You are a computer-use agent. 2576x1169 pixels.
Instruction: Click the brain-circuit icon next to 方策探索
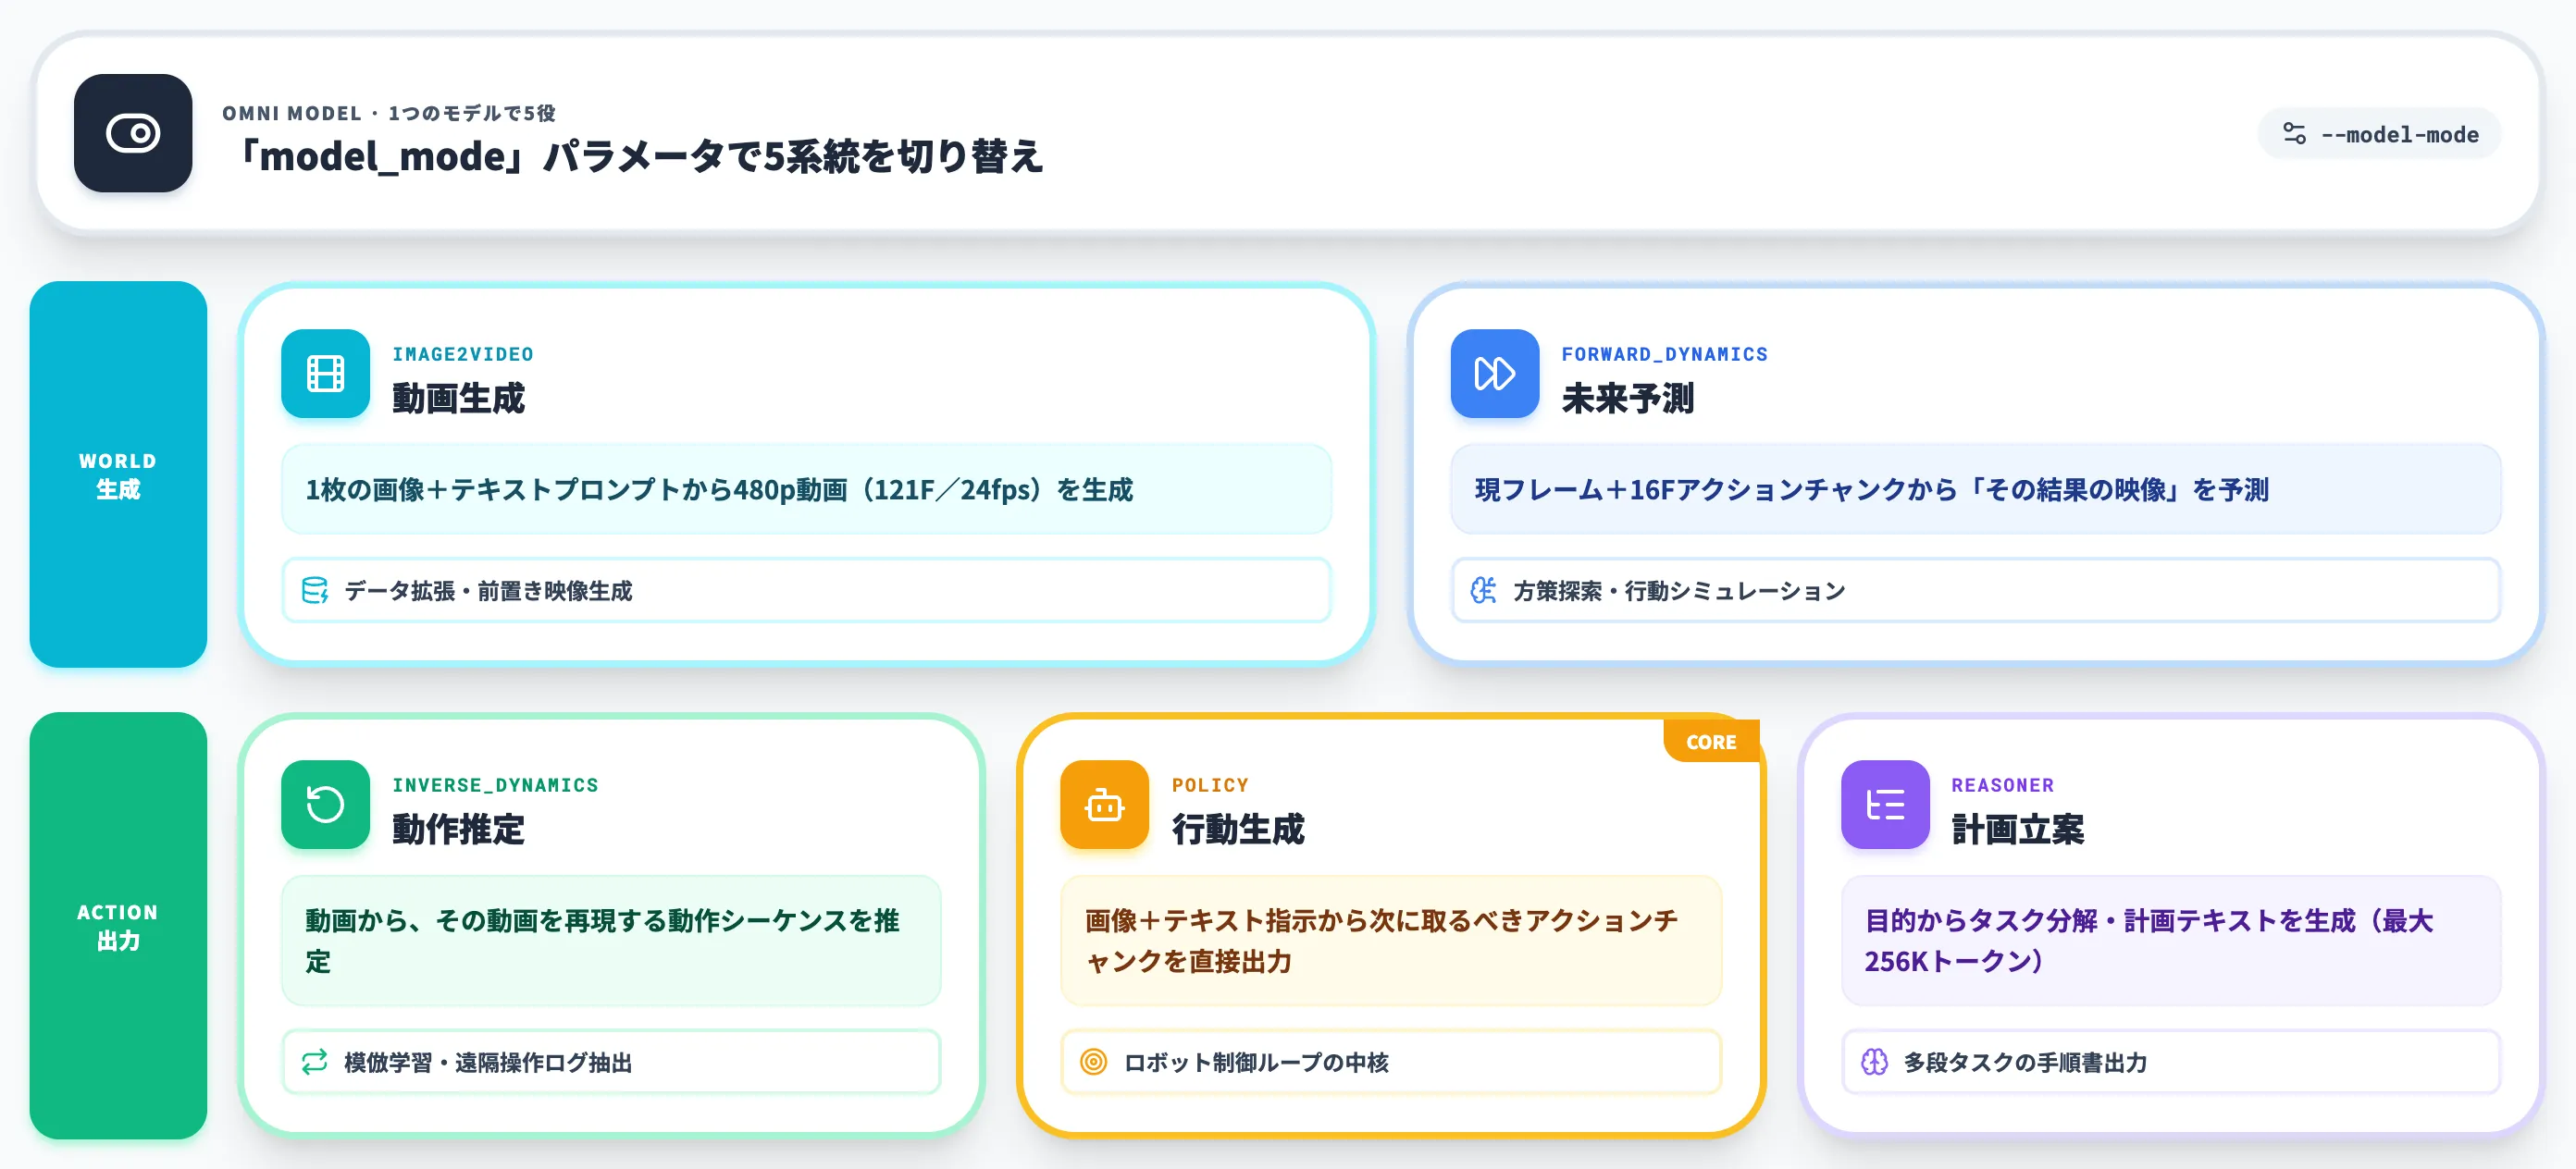point(1484,590)
